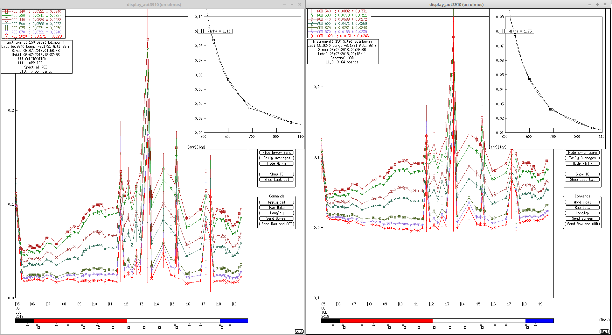Click Show TC in left window
This screenshot has width=612, height=335.
pos(277,174)
